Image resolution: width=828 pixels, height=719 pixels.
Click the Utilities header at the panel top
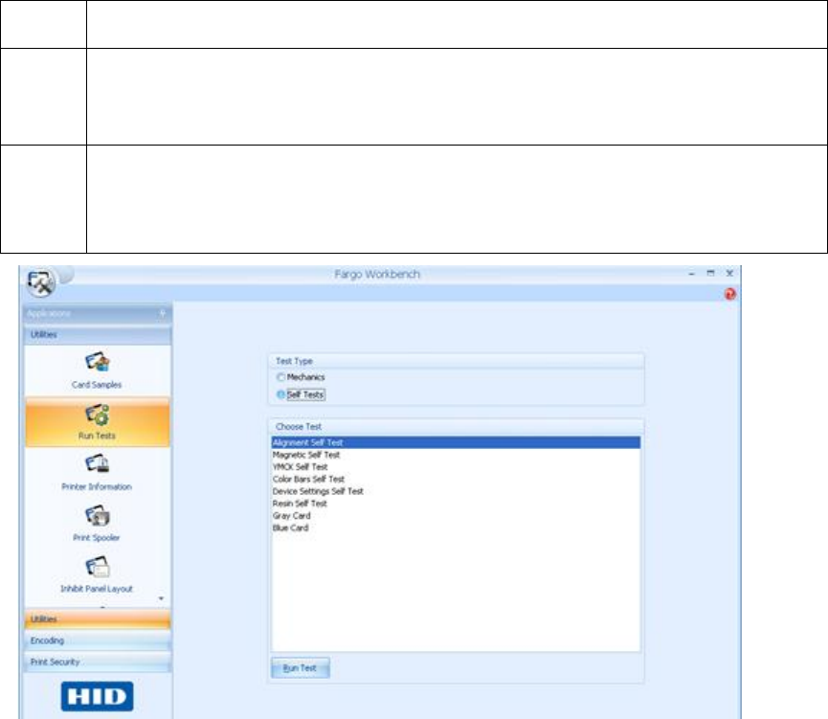[x=98, y=334]
